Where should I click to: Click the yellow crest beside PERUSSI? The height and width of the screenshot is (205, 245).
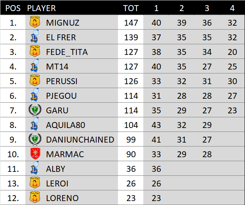click(35, 80)
